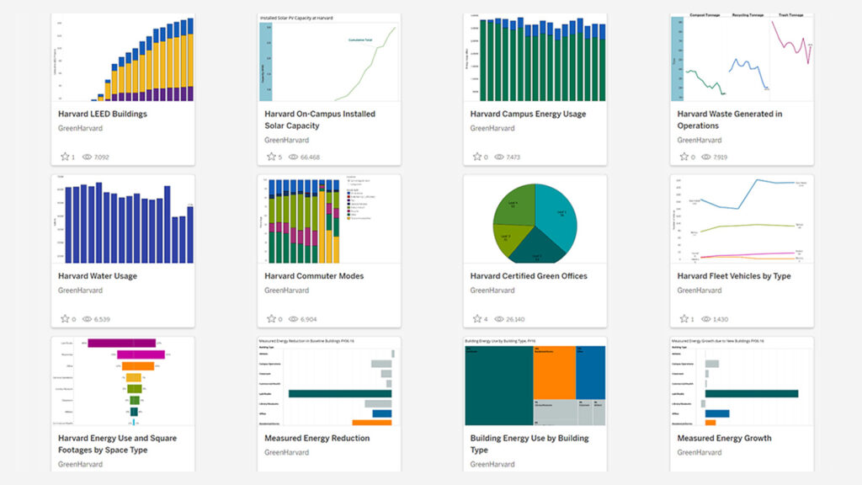Click GreenHarvard under Harvard Certified Green Offices
Viewport: 862px width, 485px height.
(x=492, y=290)
